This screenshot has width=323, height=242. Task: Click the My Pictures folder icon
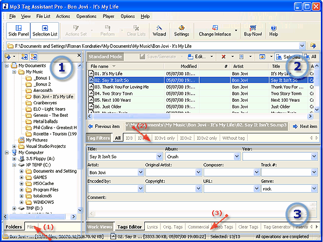point(21,140)
